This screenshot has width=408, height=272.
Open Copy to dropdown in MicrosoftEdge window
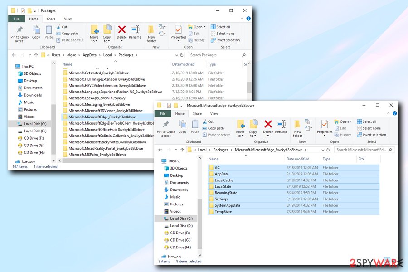(253, 136)
